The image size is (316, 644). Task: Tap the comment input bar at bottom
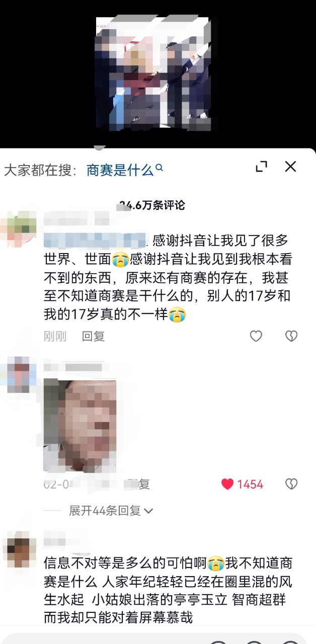pyautogui.click(x=158, y=638)
